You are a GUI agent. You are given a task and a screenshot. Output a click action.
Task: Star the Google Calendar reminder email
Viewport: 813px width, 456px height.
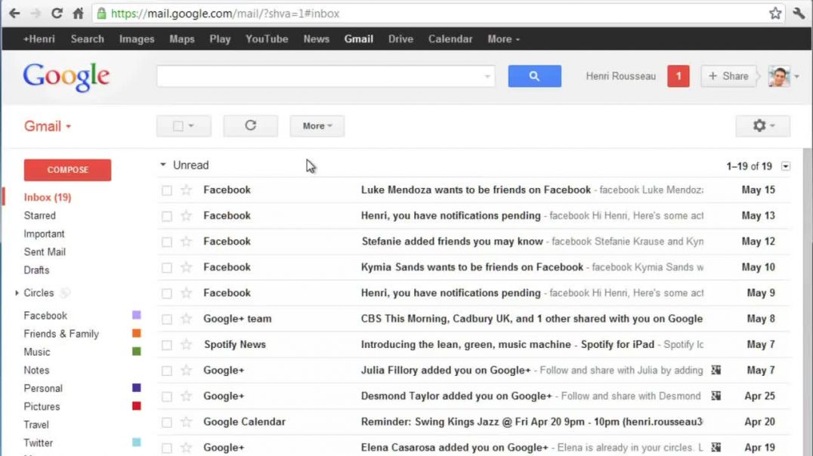(186, 422)
